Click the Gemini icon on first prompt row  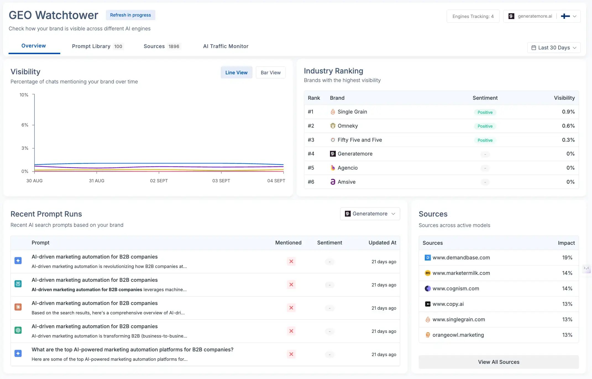click(18, 260)
